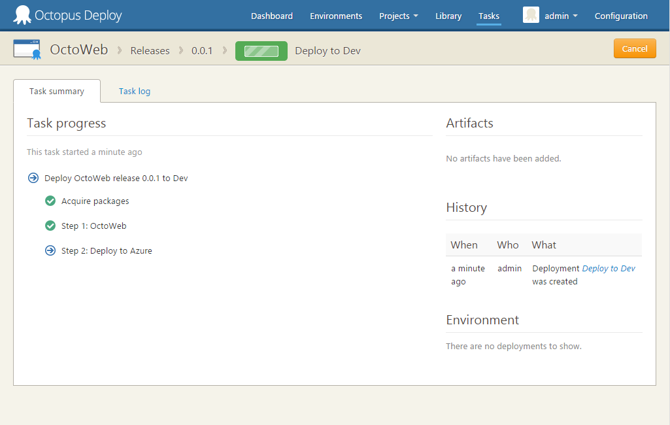Click arrow icon beside Deploy OctoWeb release 0.0.1
The width and height of the screenshot is (670, 425).
(33, 178)
